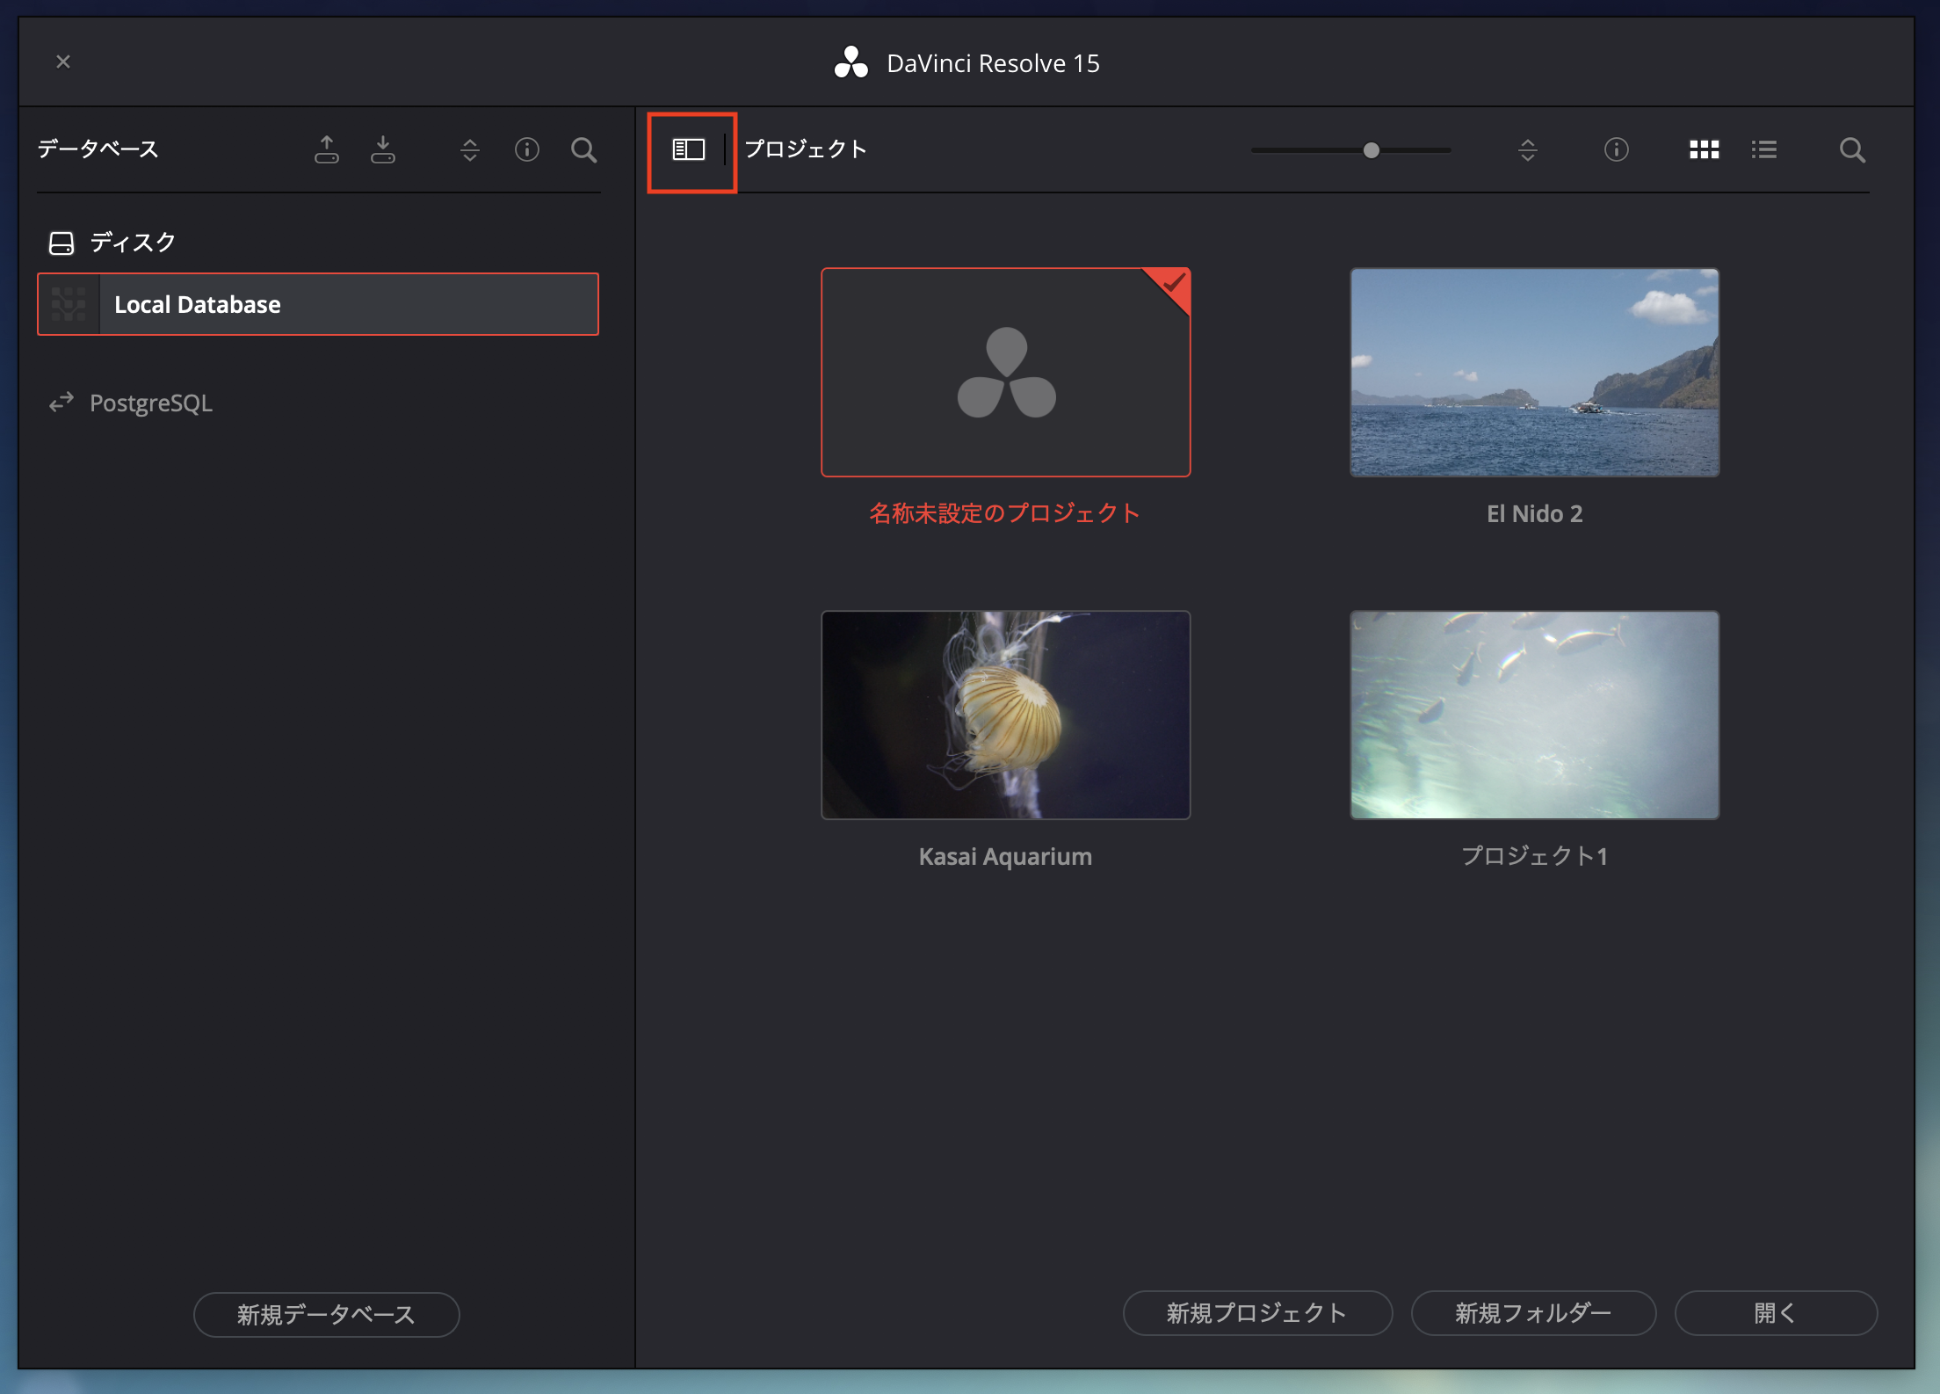Click the 新規プロジェクト button
Viewport: 1940px width, 1394px height.
pos(1257,1312)
